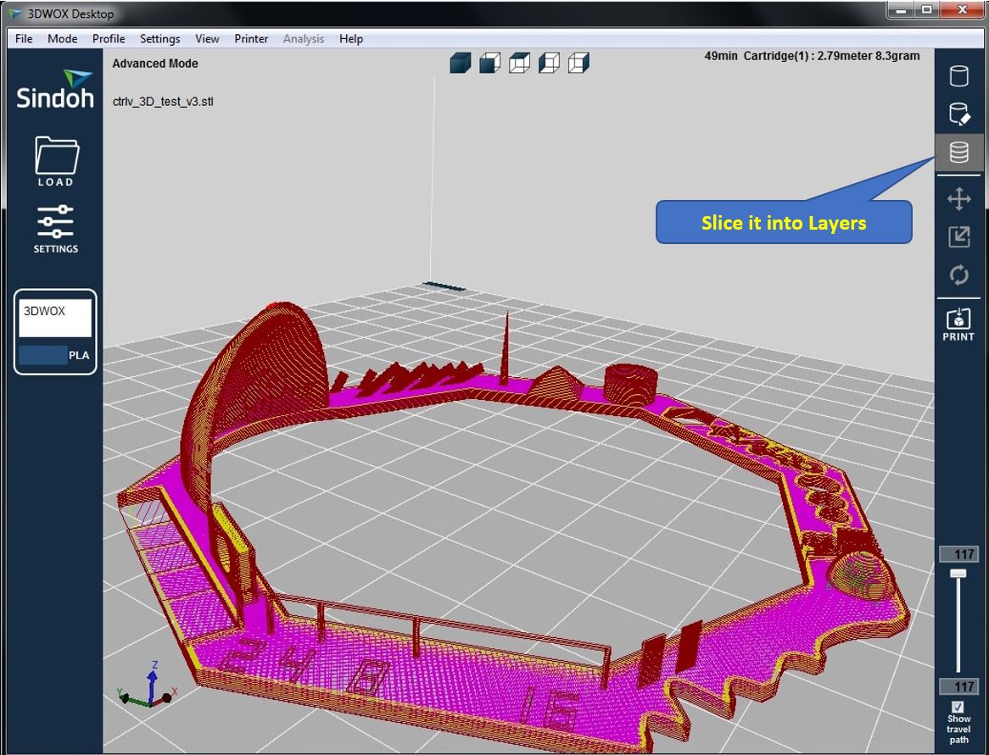Image resolution: width=989 pixels, height=755 pixels.
Task: Open the Settings menu
Action: tap(159, 38)
